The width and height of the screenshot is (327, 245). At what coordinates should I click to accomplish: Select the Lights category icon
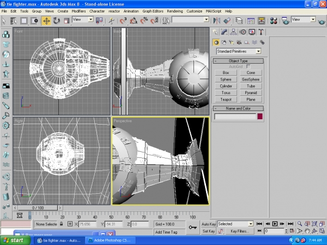(231, 42)
